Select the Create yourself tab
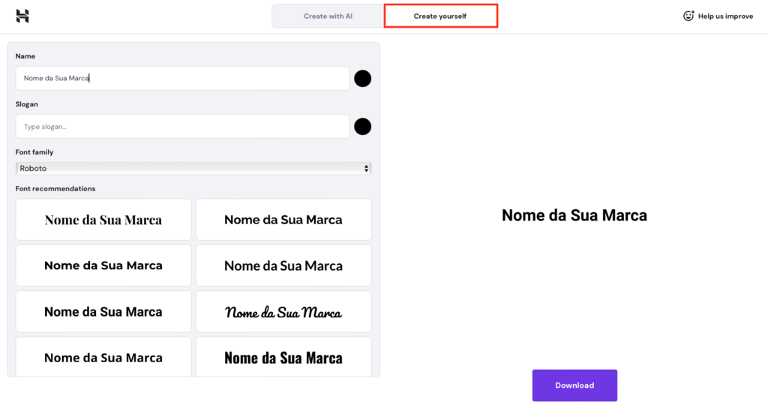 pos(440,16)
